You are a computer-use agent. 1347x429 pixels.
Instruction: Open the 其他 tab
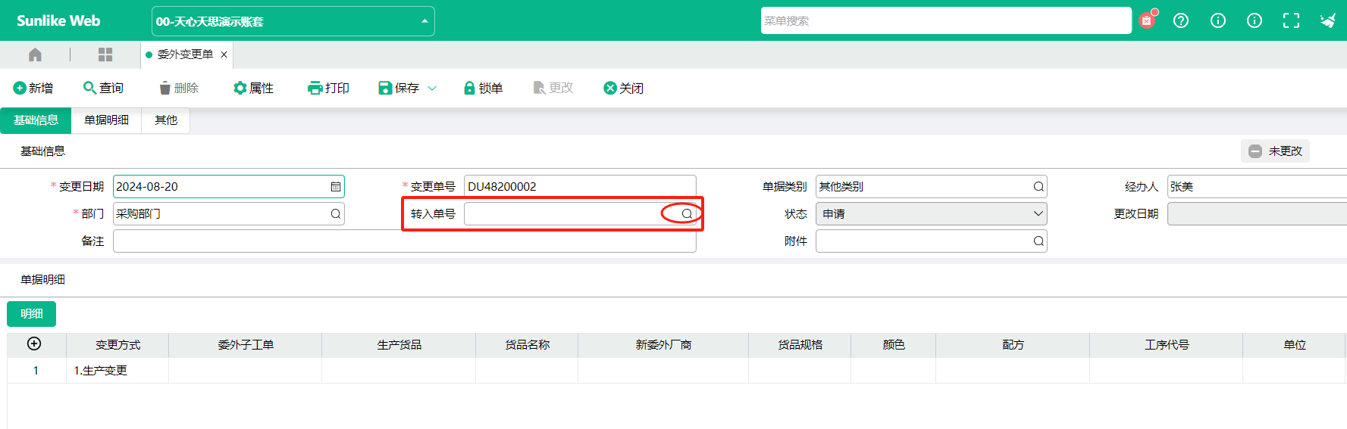tap(166, 120)
